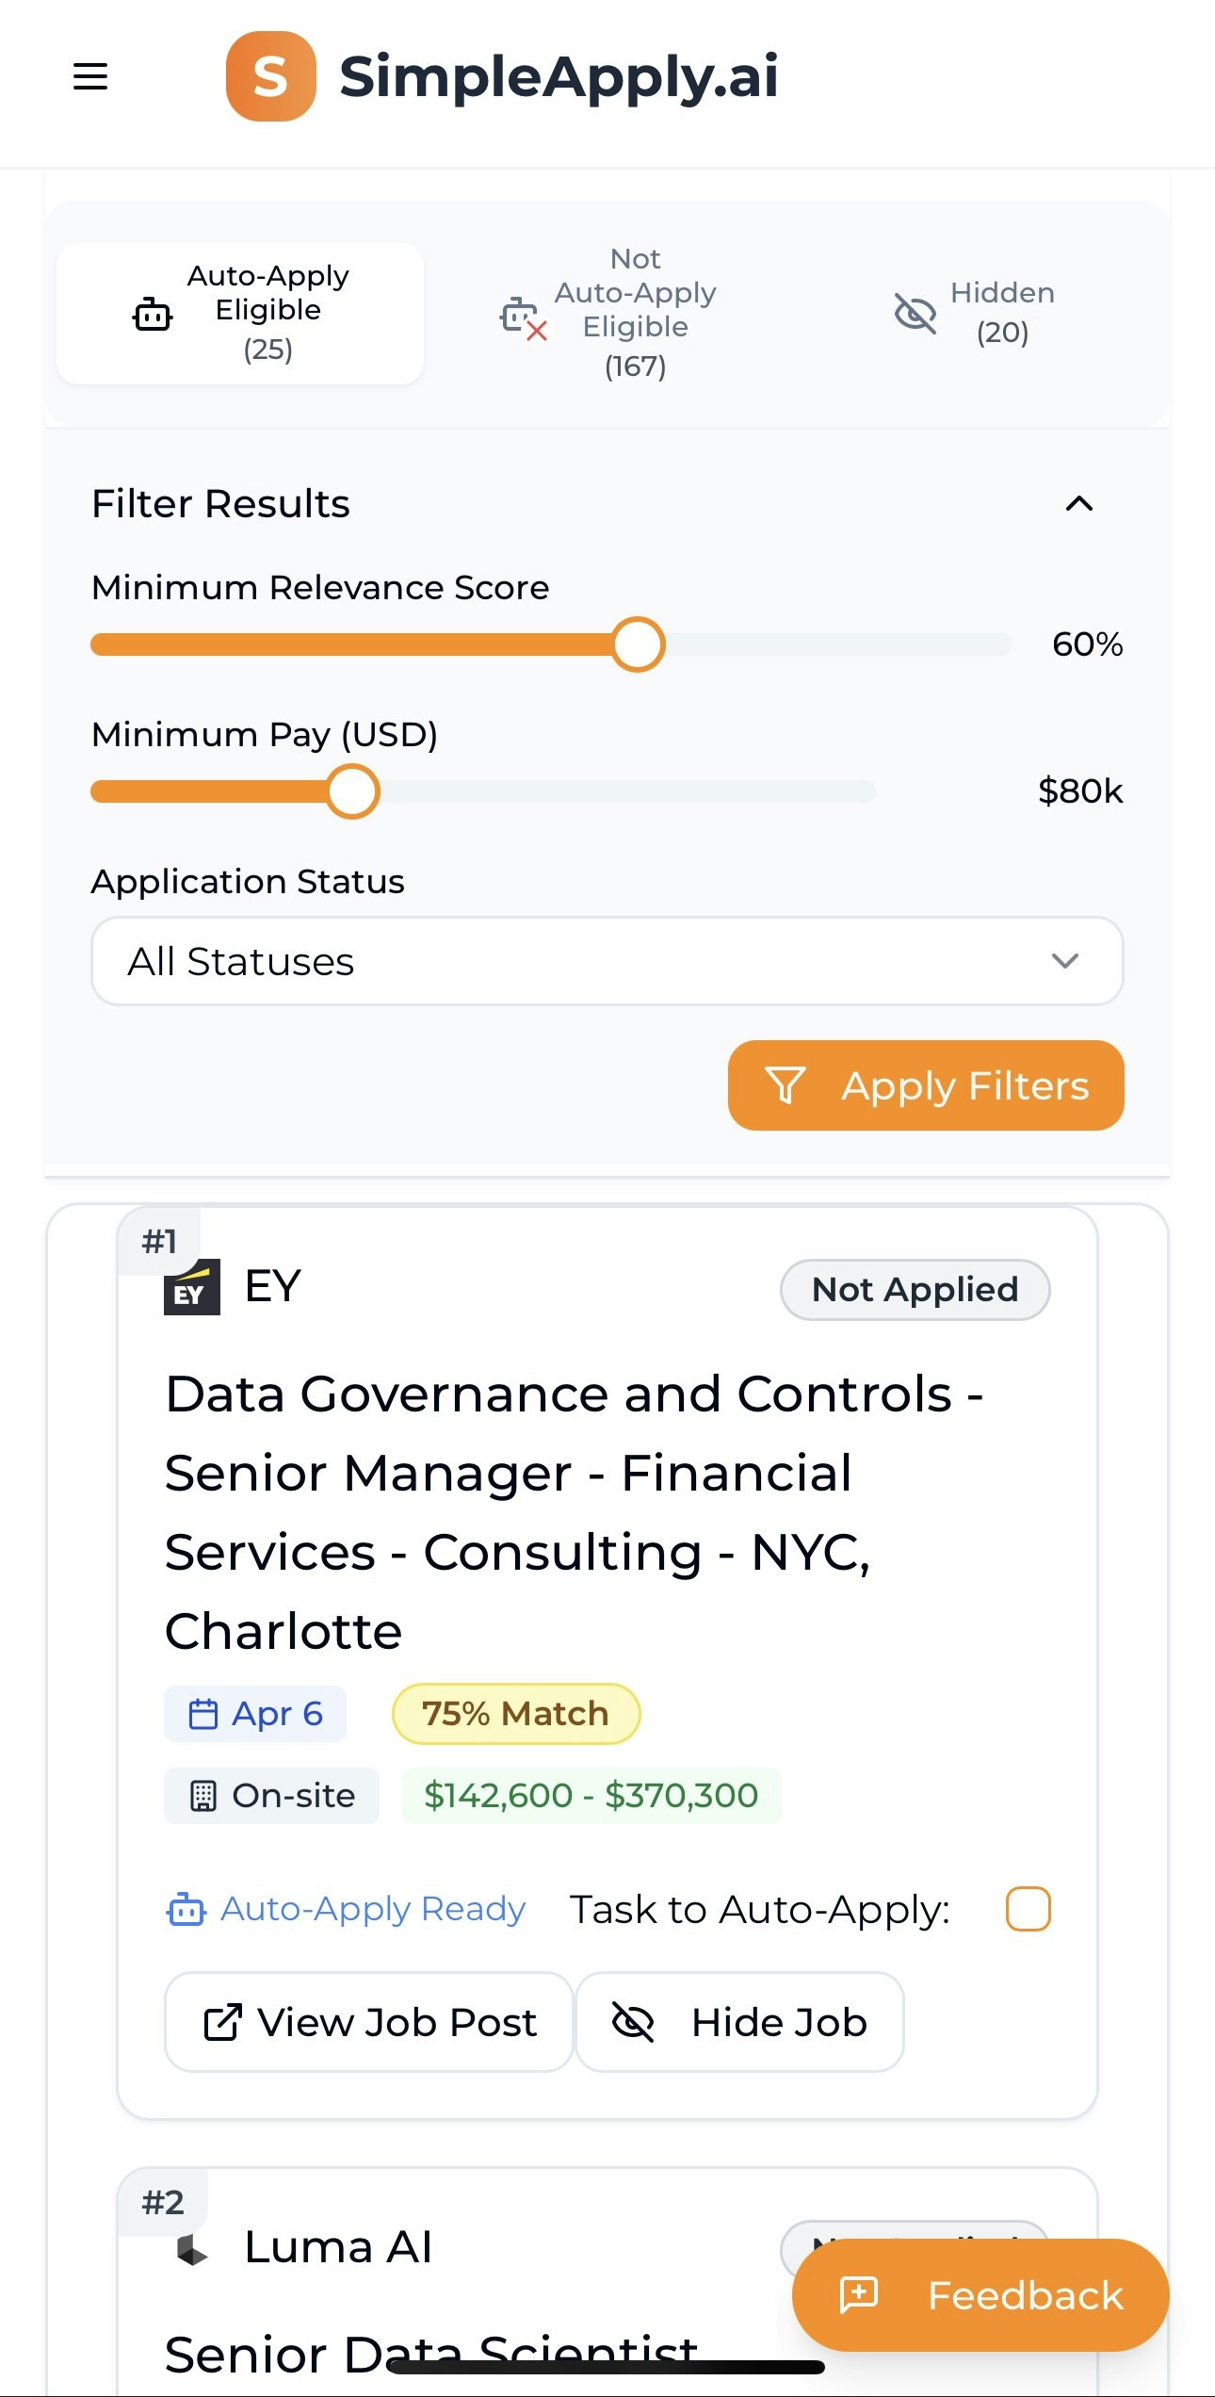
Task: Switch to Auto-Apply Eligible (25) tab
Action: (240, 313)
